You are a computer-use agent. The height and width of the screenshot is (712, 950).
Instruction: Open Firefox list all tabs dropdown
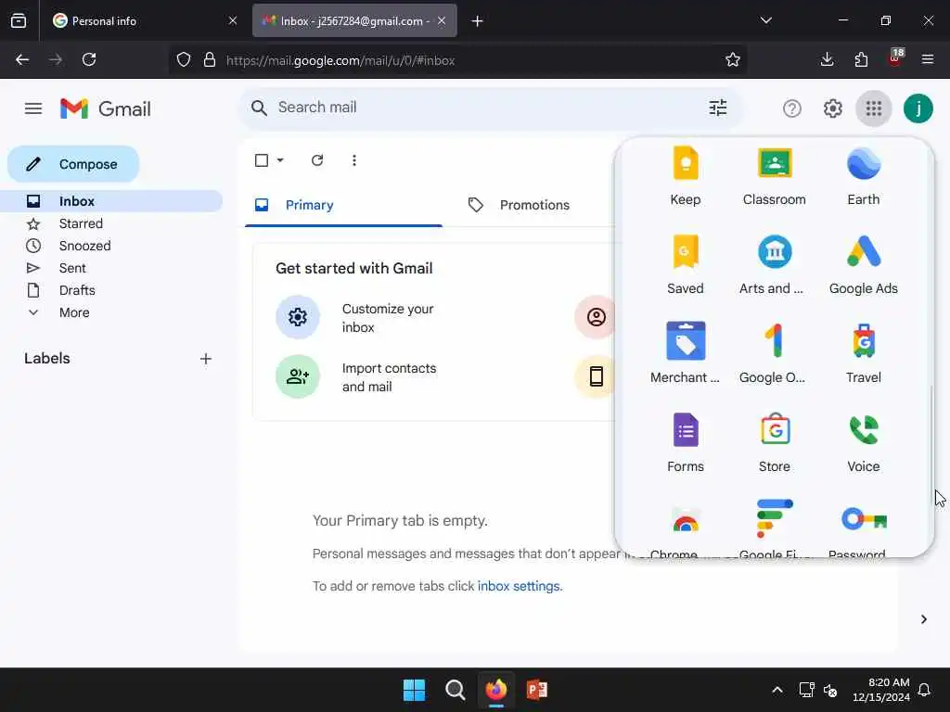pos(765,20)
